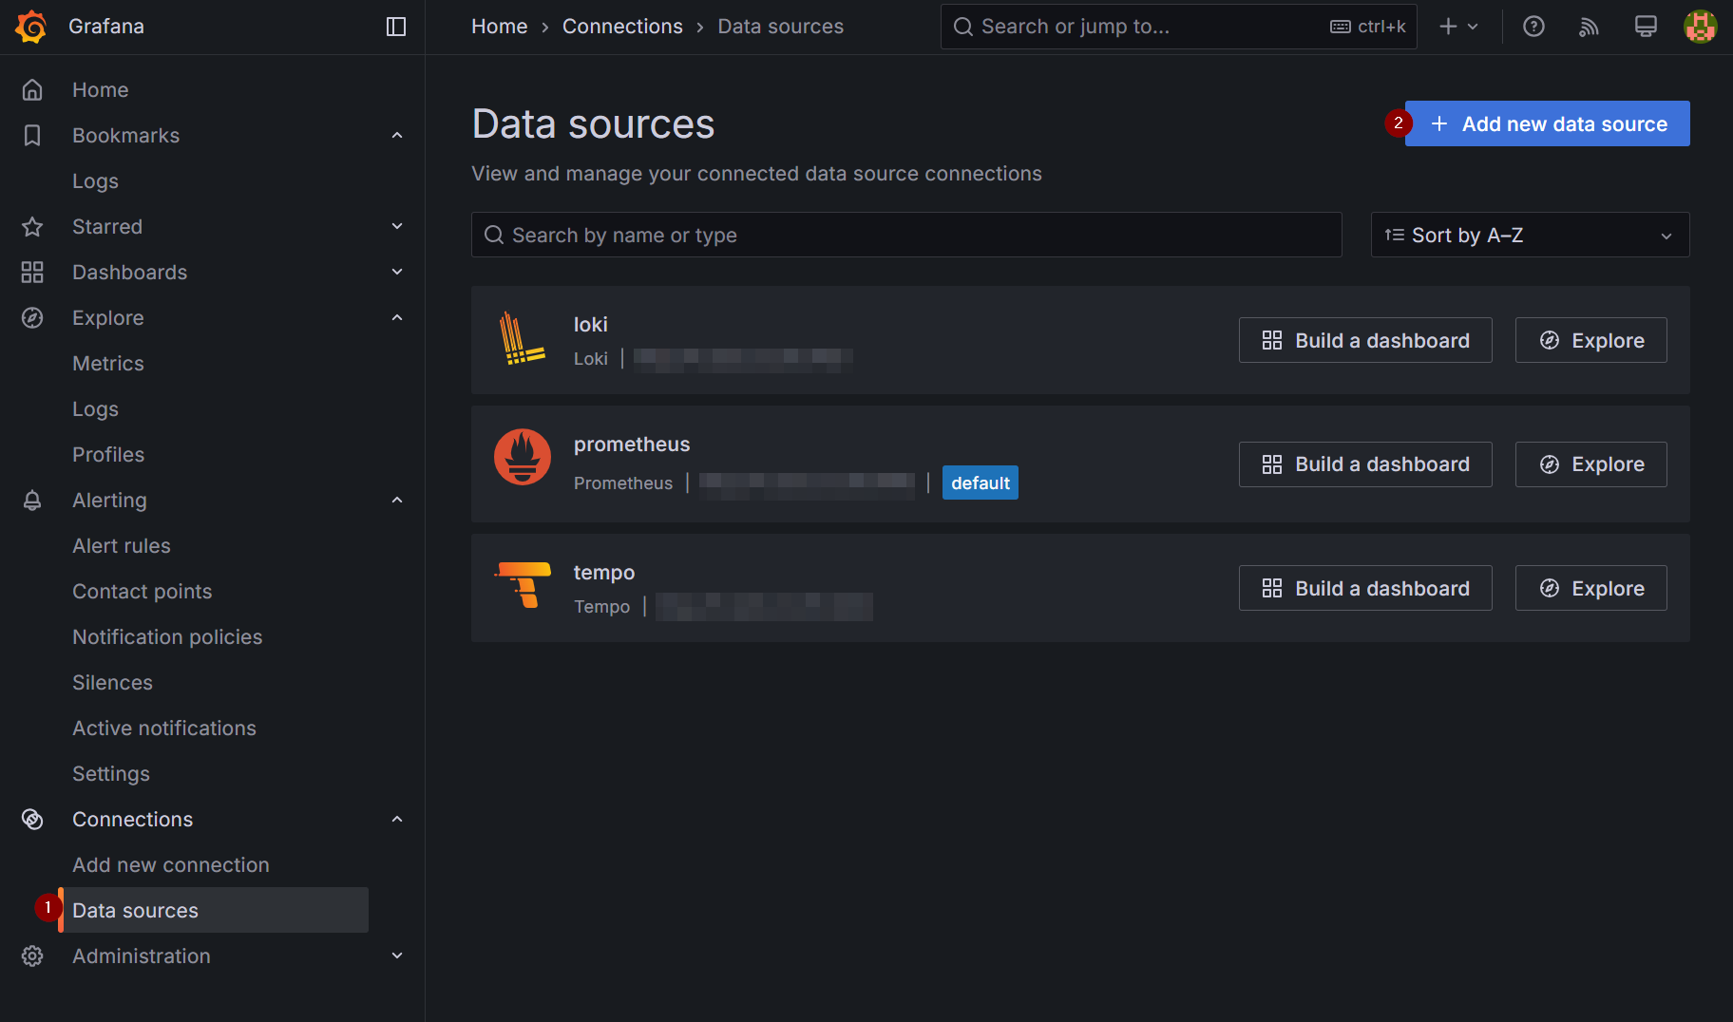
Task: Open the loki data source name
Action: (x=590, y=324)
